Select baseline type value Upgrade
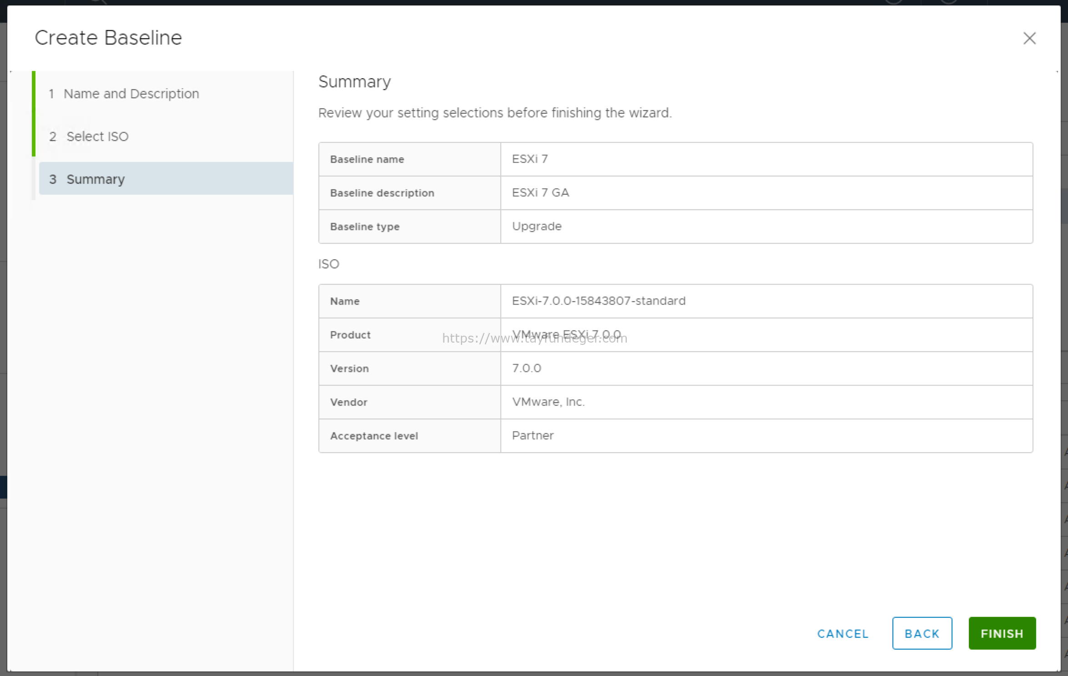This screenshot has width=1068, height=676. [537, 227]
